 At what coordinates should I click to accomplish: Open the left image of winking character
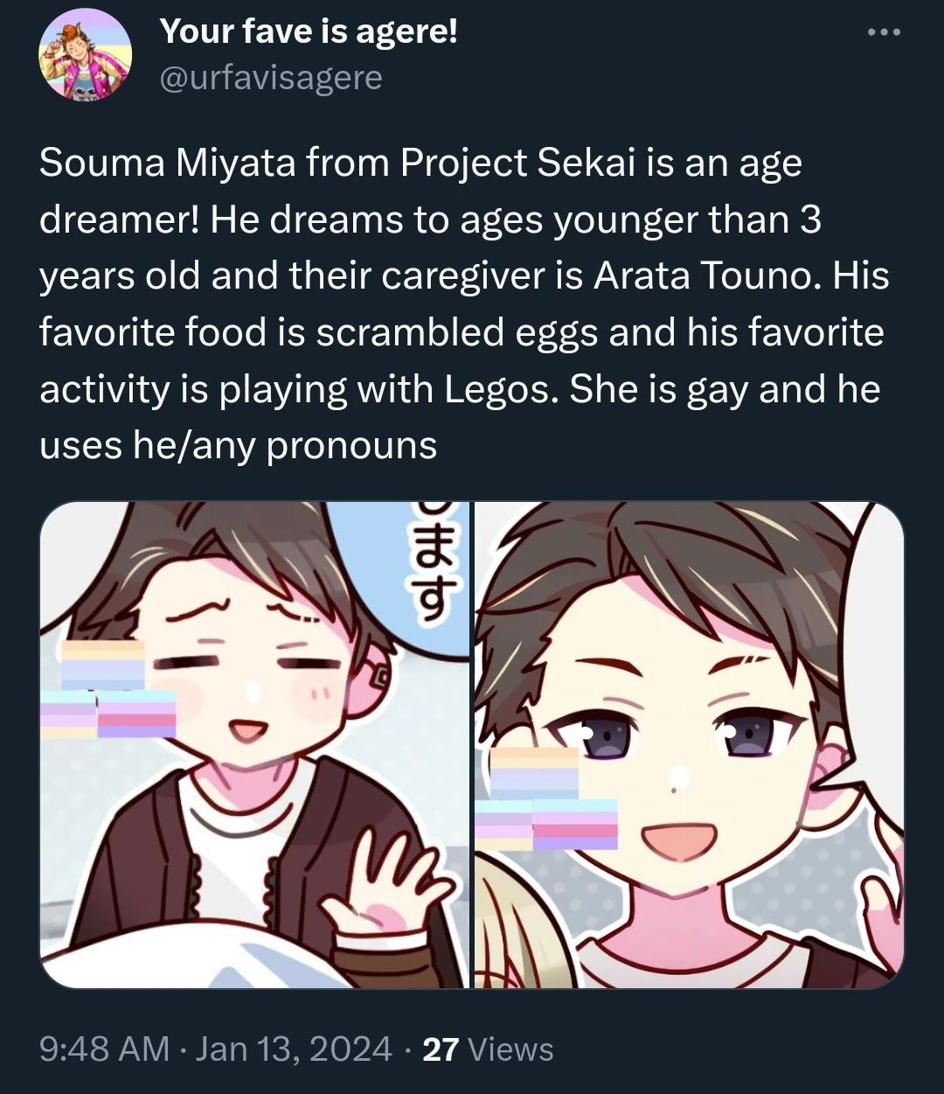tap(254, 744)
